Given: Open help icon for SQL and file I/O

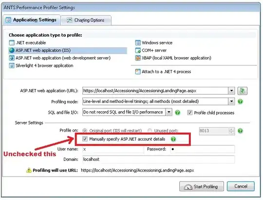Looking at the screenshot, I should (177, 112).
